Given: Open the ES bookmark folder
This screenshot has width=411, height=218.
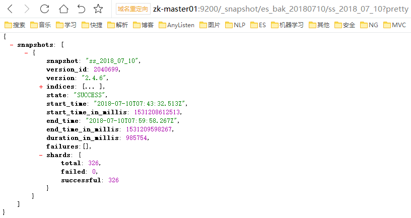Looking at the screenshot, I should click(258, 25).
